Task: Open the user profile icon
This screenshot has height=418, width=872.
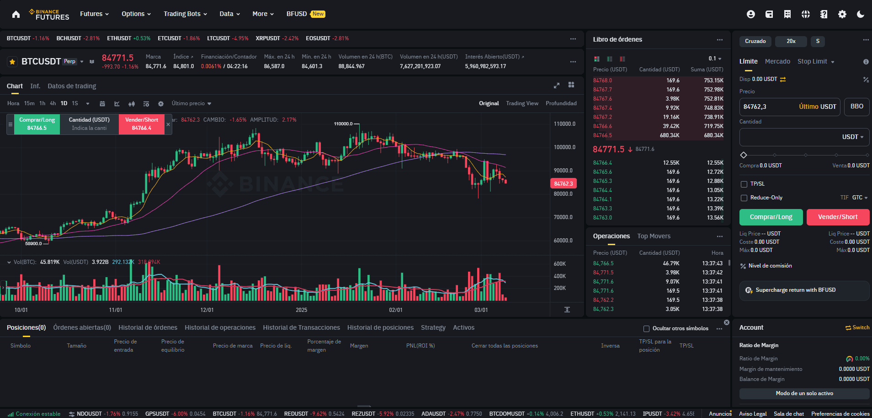Action: 751,14
